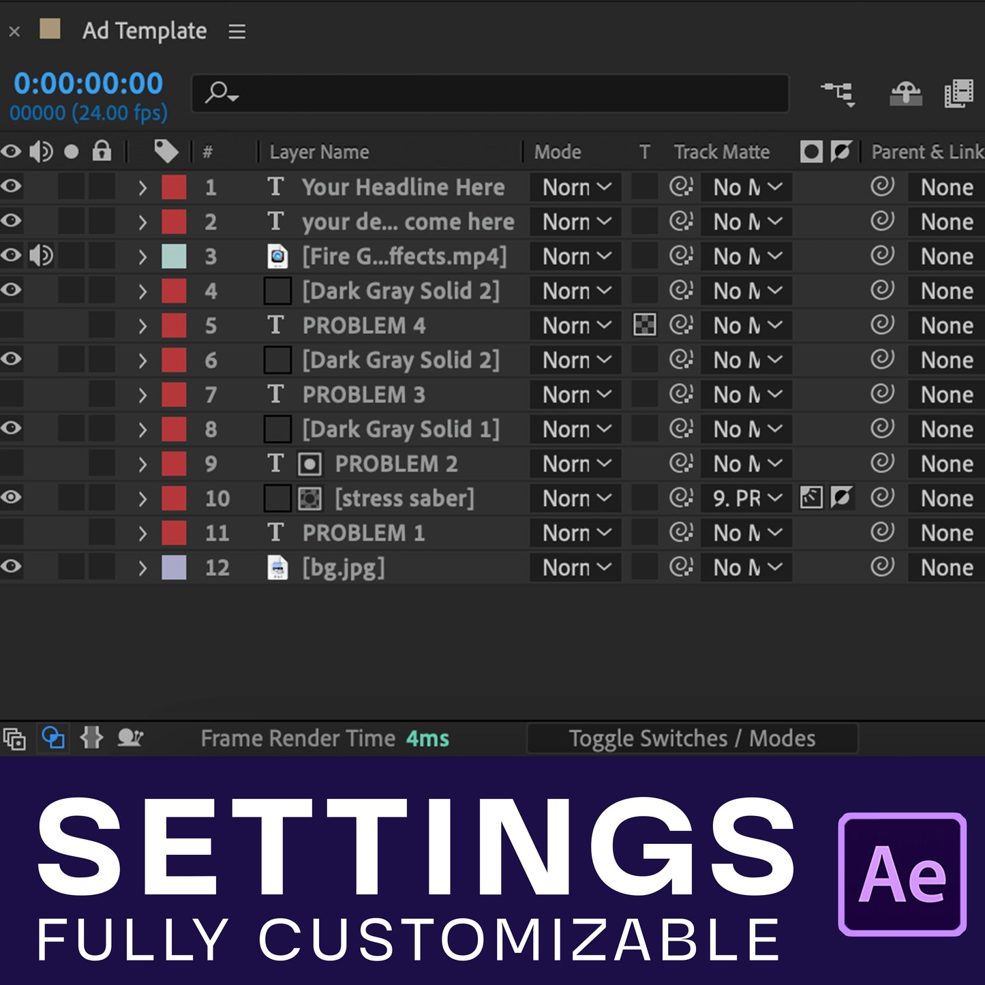This screenshot has width=985, height=985.
Task: Click the lavender label color of bg.jpg
Action: click(x=174, y=567)
